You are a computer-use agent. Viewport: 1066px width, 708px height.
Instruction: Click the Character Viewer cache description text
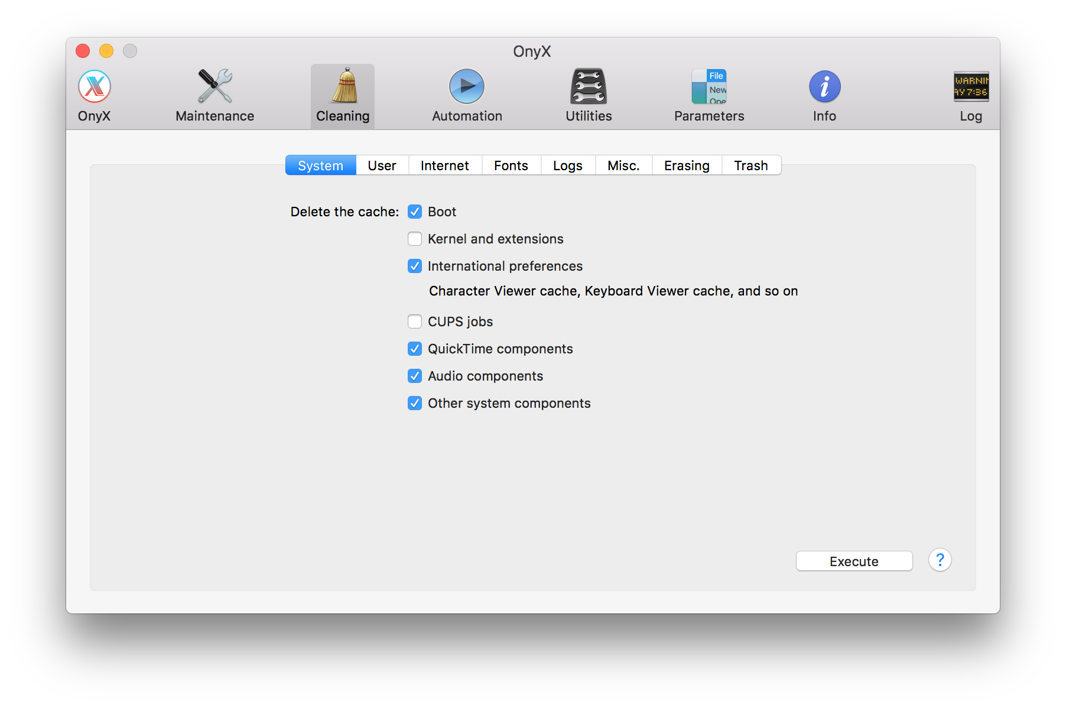pos(613,291)
